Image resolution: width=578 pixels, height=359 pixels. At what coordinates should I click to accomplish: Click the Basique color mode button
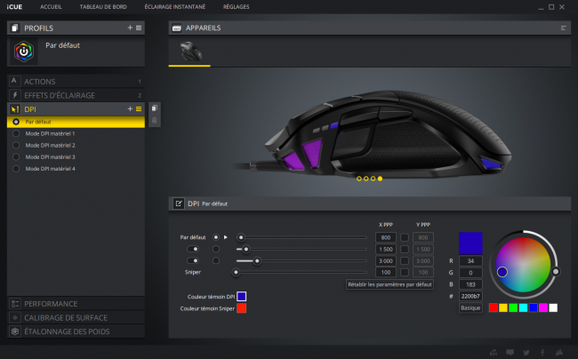click(470, 307)
